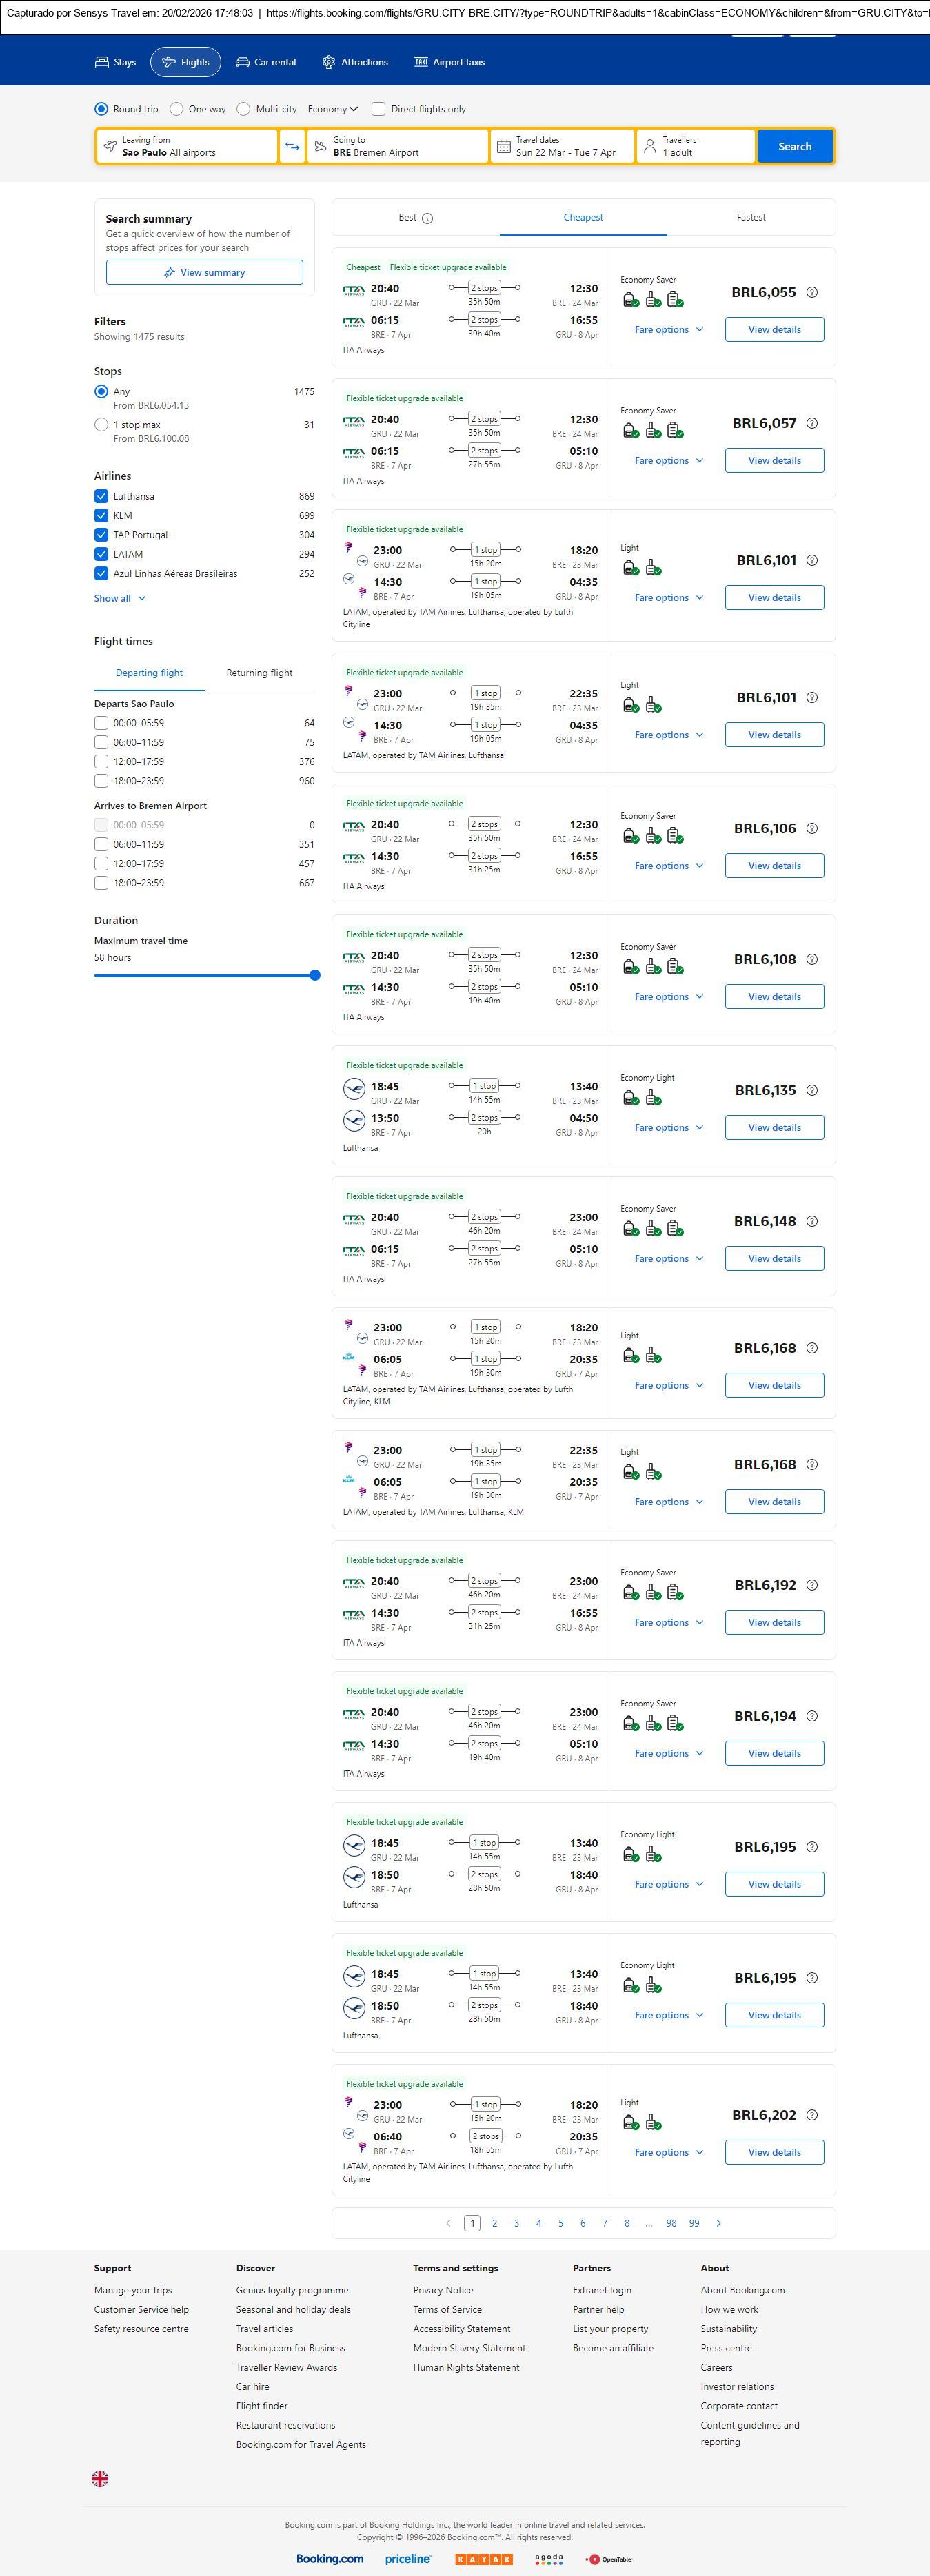Switch to the Returning flight tab
930x2576 pixels.
[x=259, y=673]
